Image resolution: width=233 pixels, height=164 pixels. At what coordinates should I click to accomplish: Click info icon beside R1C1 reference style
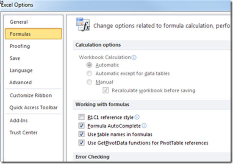[137, 117]
